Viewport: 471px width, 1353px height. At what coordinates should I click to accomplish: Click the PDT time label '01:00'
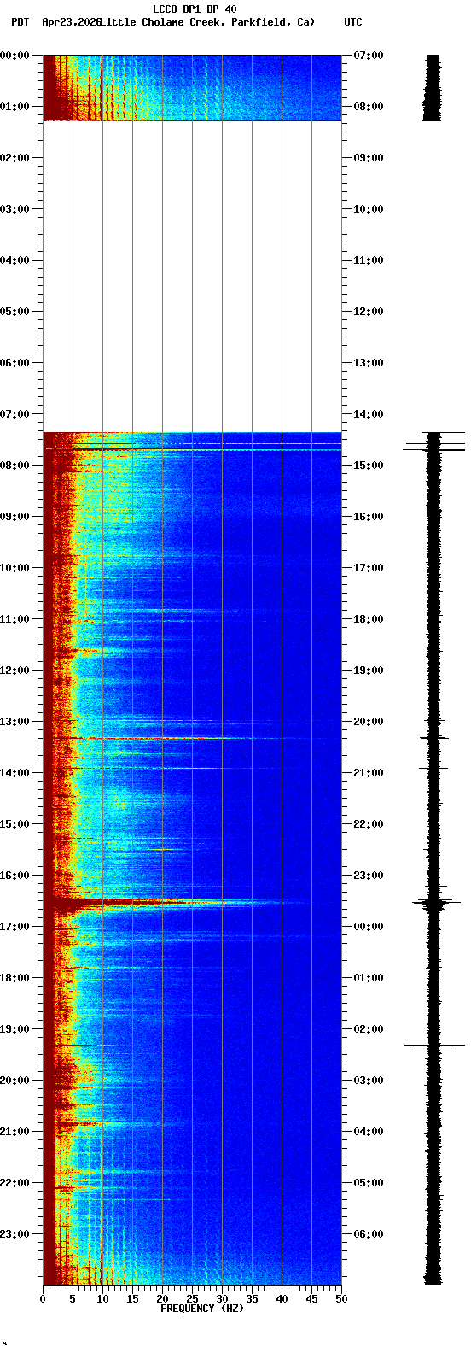(15, 107)
